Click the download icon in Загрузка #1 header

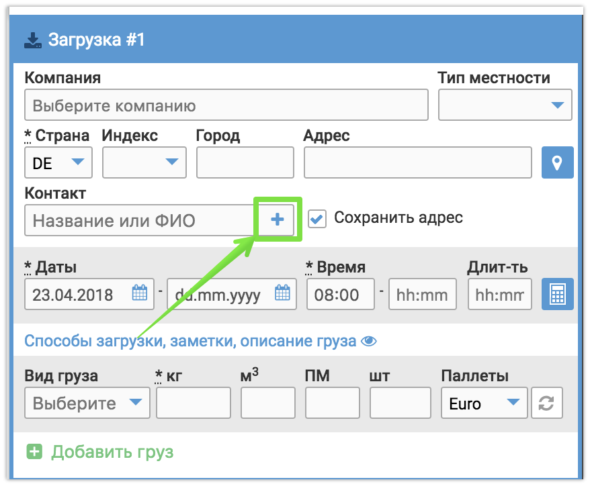point(33,40)
